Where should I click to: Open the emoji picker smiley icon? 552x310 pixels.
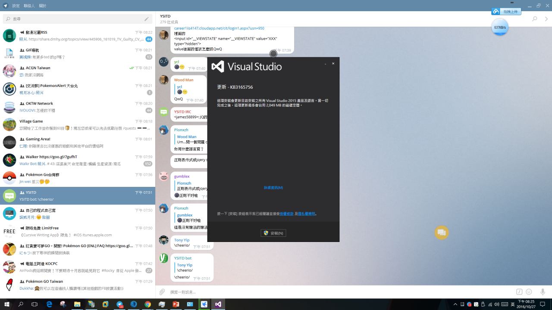(529, 292)
